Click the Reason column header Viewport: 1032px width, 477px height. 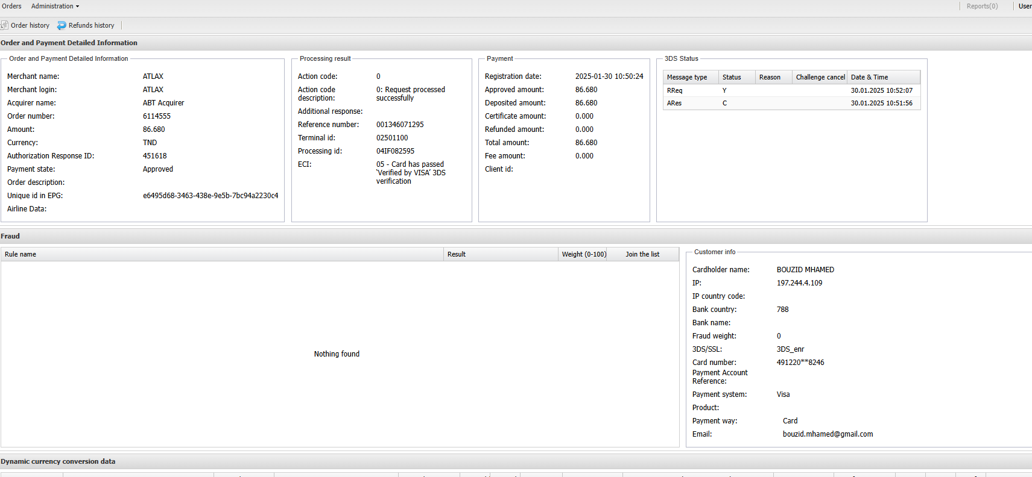pyautogui.click(x=770, y=77)
